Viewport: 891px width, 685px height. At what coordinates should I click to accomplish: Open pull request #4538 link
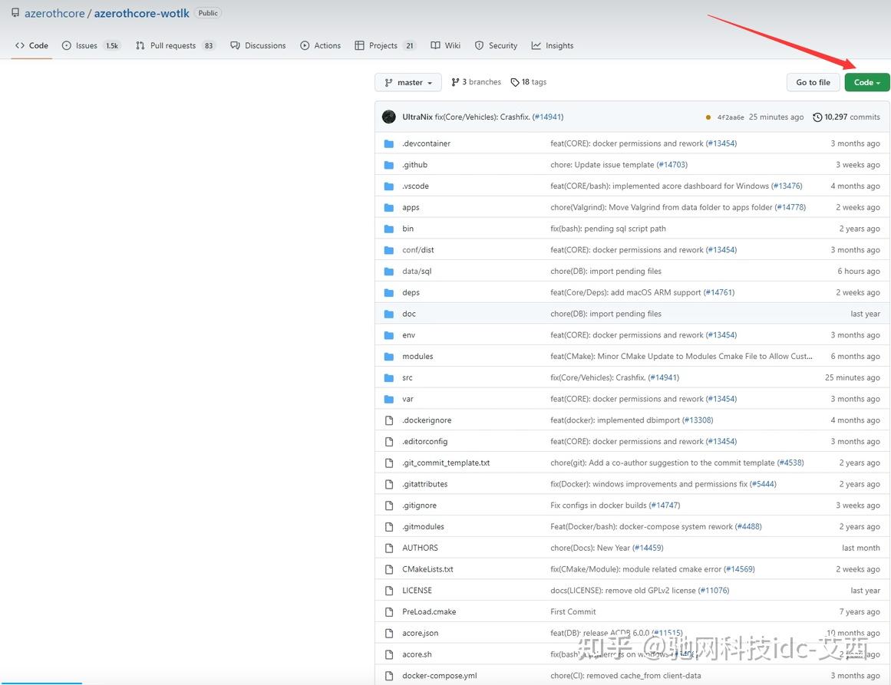tap(790, 463)
